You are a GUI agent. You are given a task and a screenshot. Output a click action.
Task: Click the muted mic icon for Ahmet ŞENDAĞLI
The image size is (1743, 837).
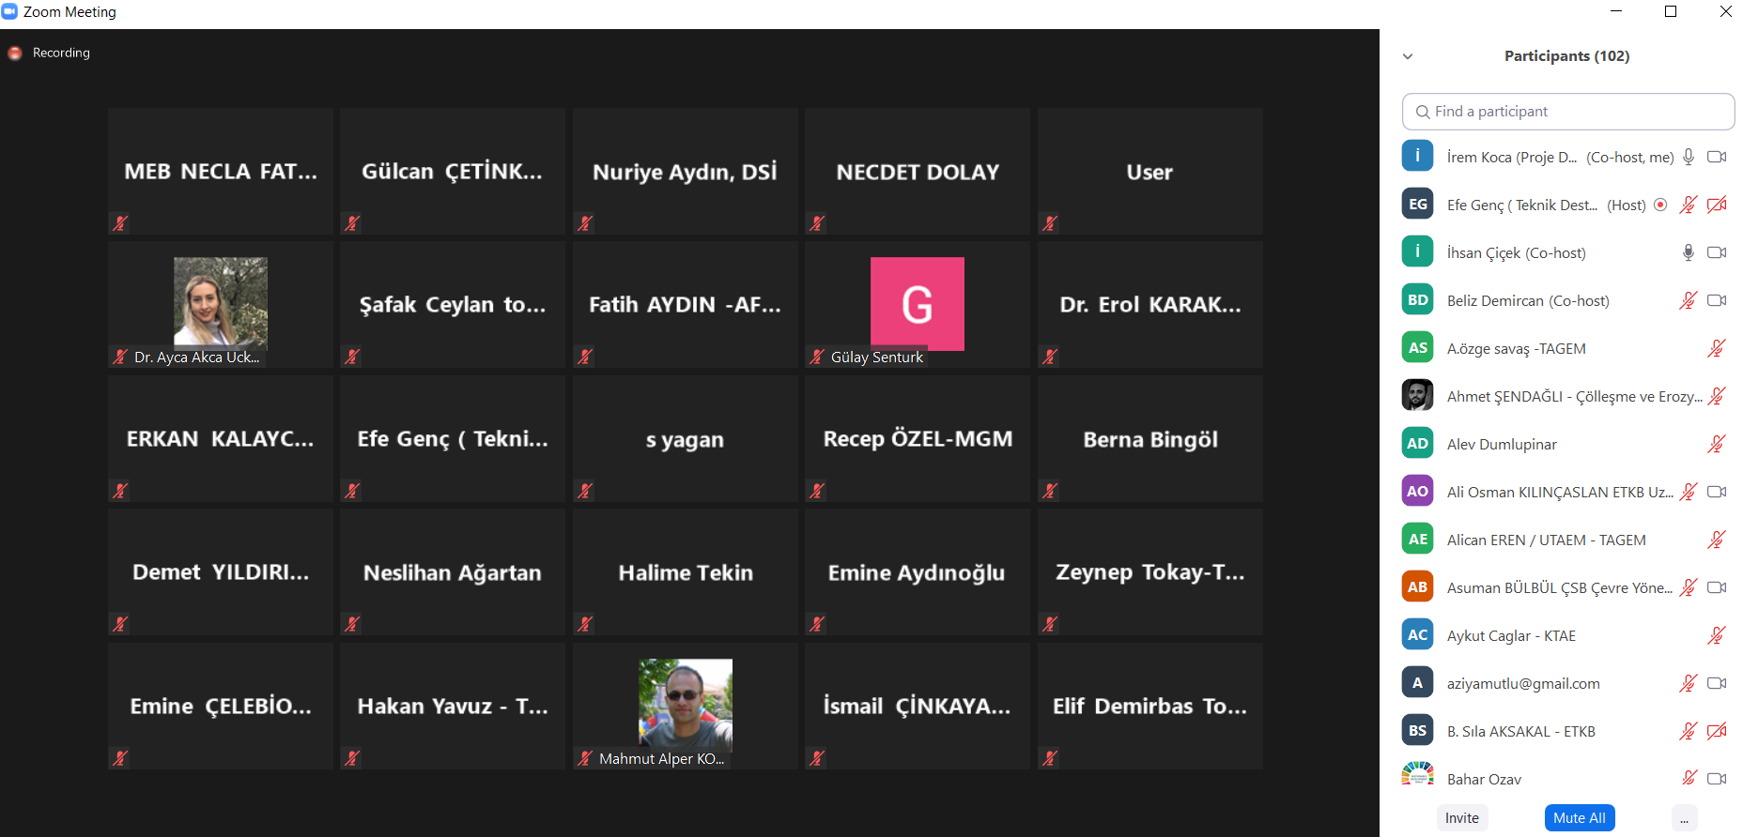[1717, 396]
